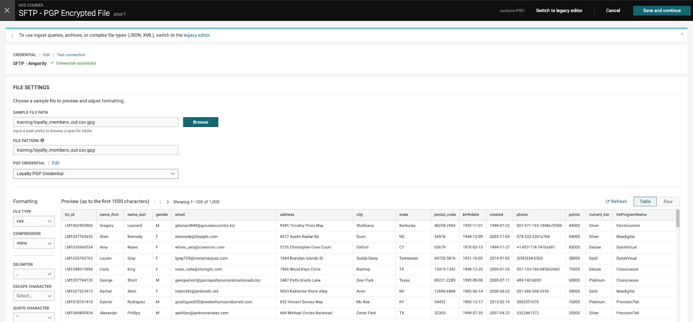Refresh the file preview
Screen dimensions: 693x322
coord(616,202)
